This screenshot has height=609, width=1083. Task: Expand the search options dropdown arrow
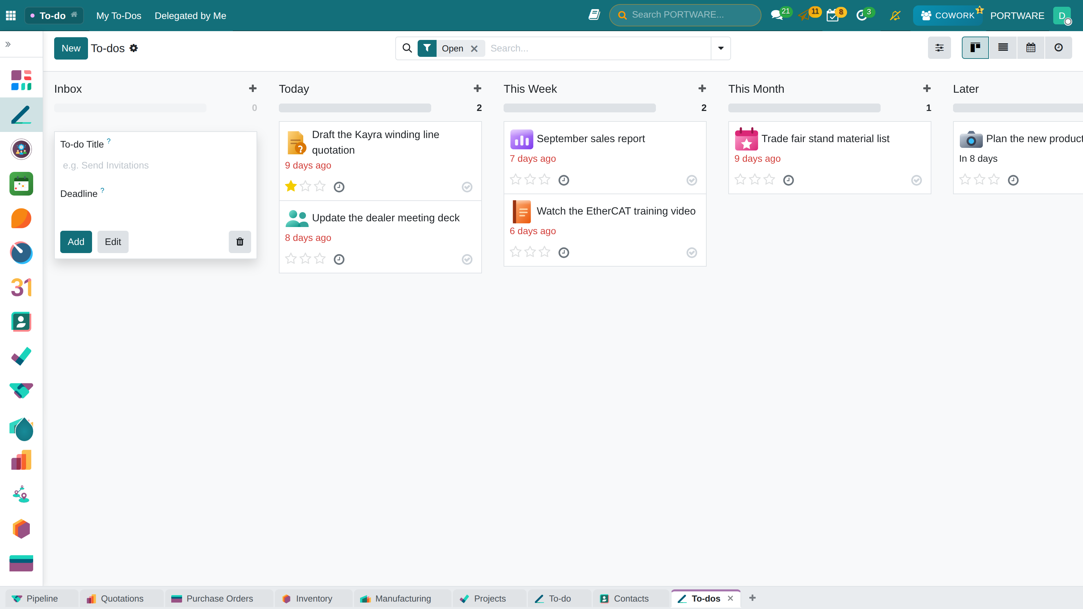721,48
